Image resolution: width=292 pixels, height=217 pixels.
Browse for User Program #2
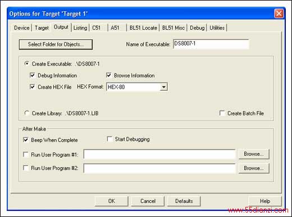(254, 168)
